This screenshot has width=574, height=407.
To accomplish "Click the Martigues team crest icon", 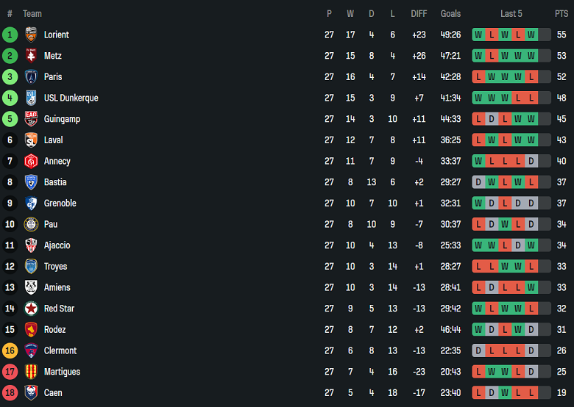I will 31,372.
